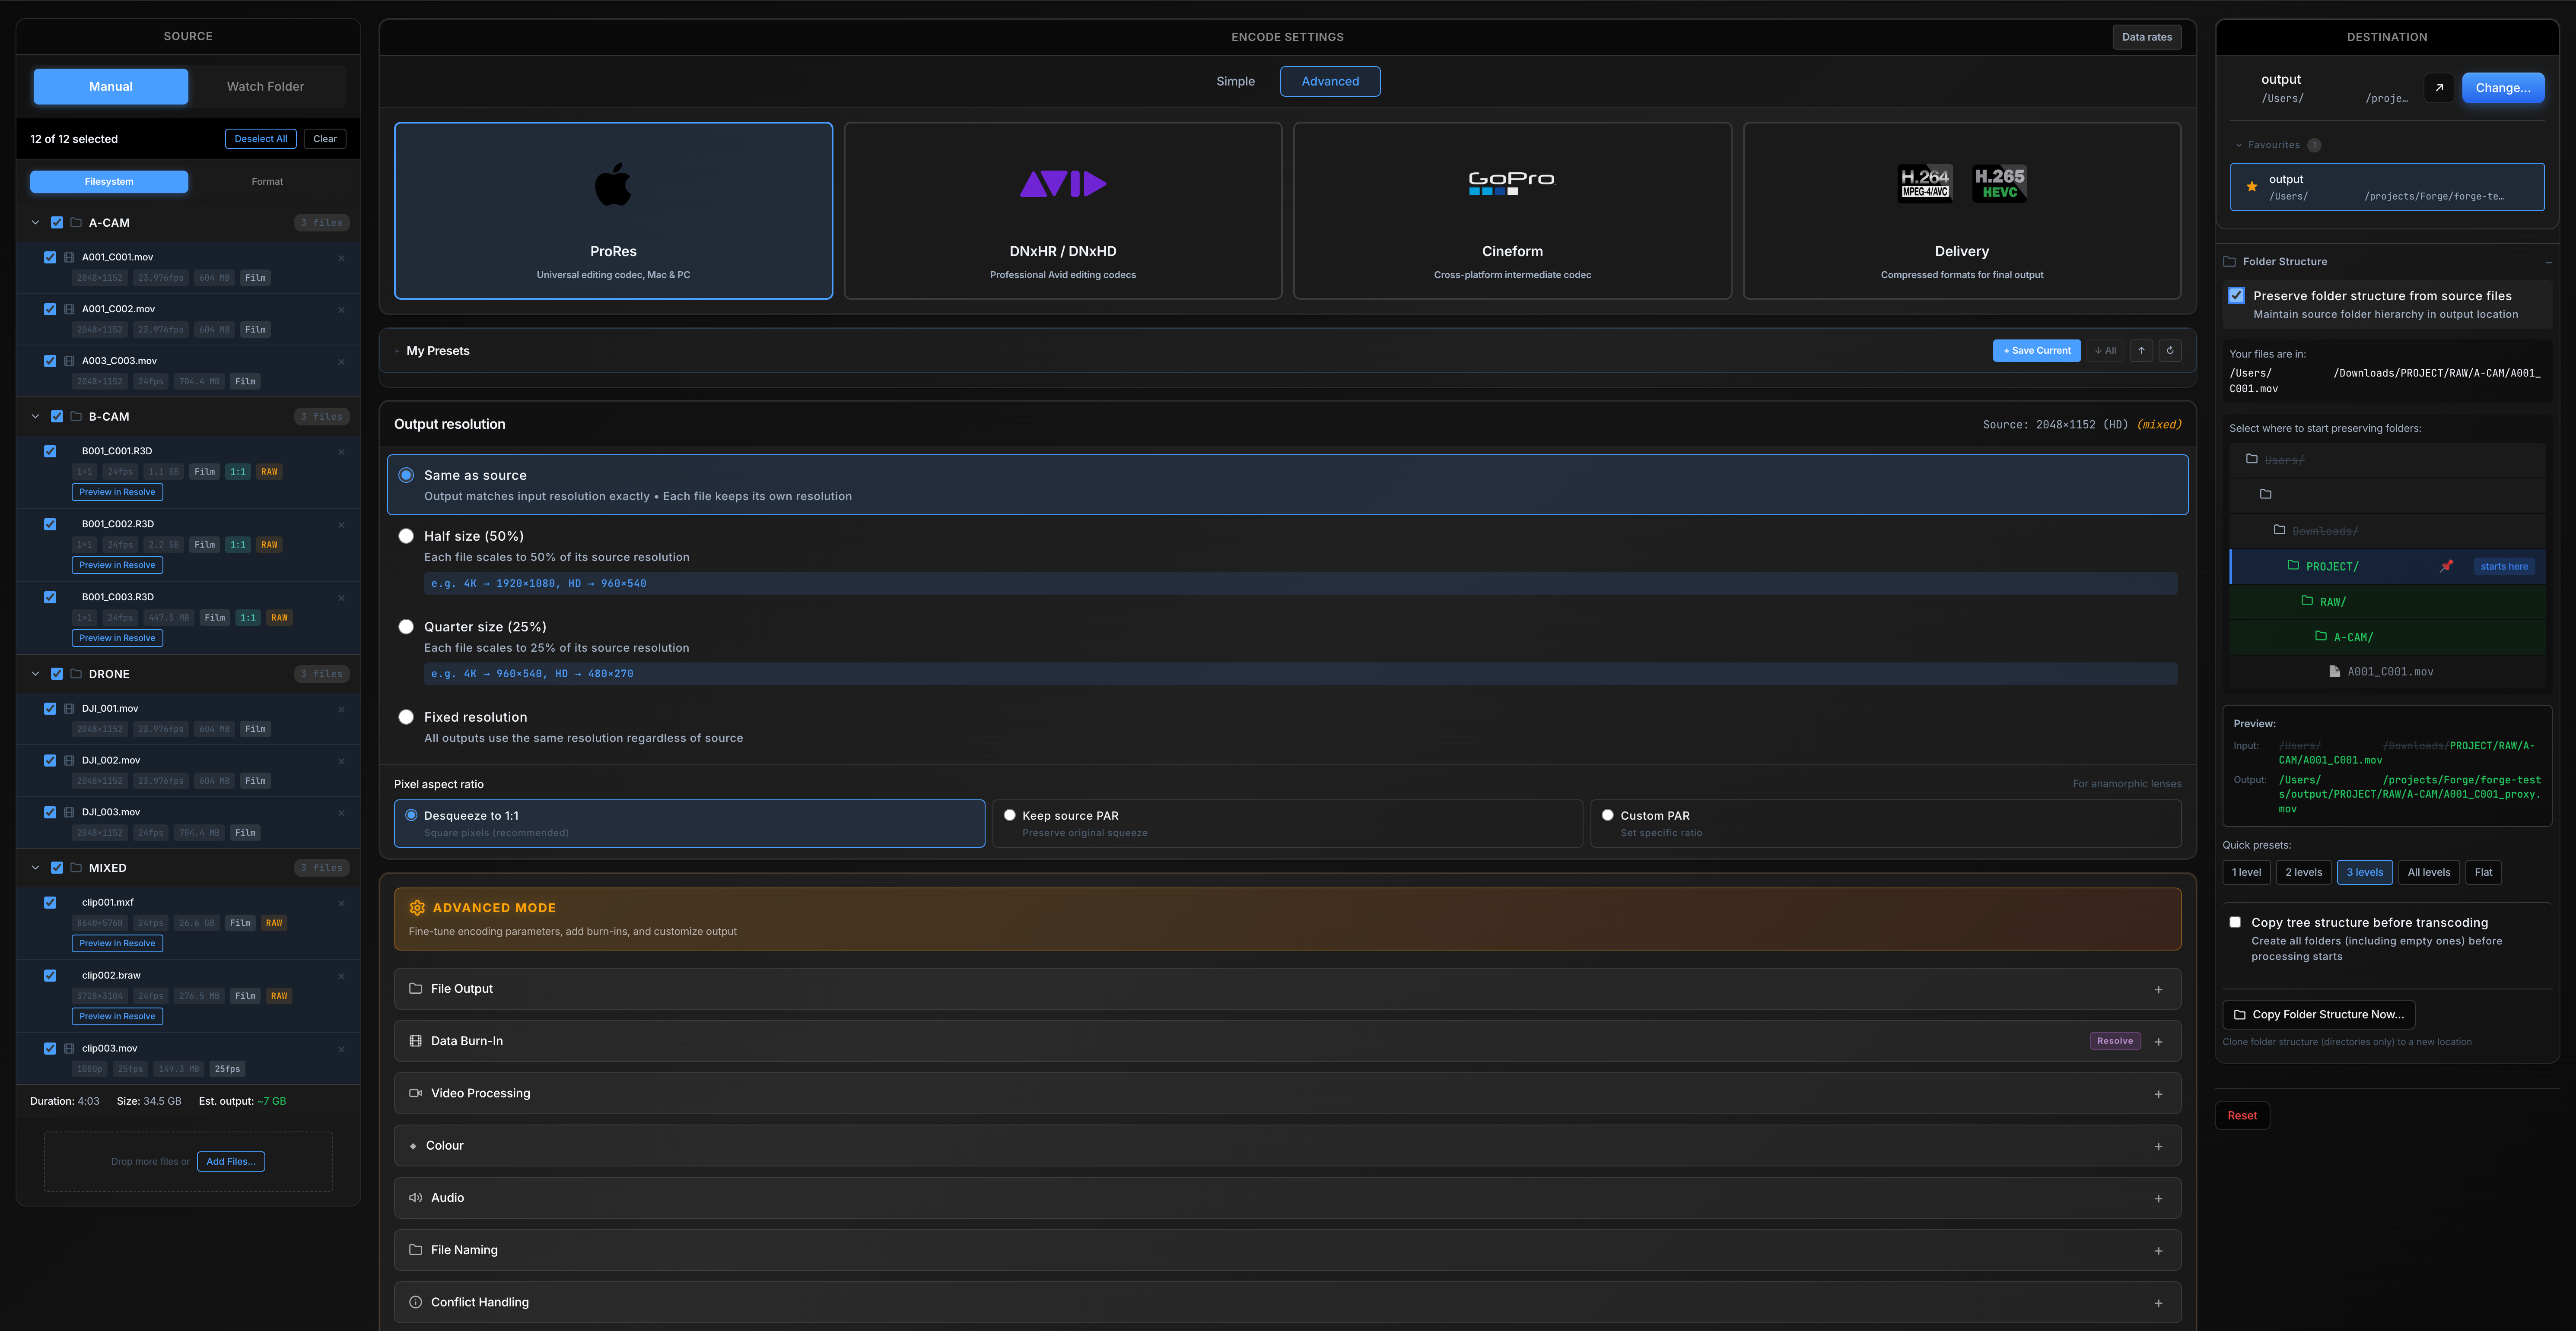The image size is (2576, 1331).
Task: Enable Copy tree structure before transcoding
Action: [2235, 922]
